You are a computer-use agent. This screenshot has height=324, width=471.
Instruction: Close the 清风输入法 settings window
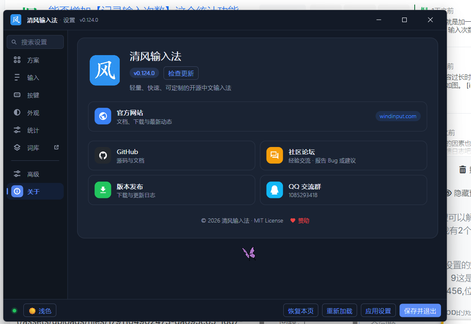pos(430,20)
